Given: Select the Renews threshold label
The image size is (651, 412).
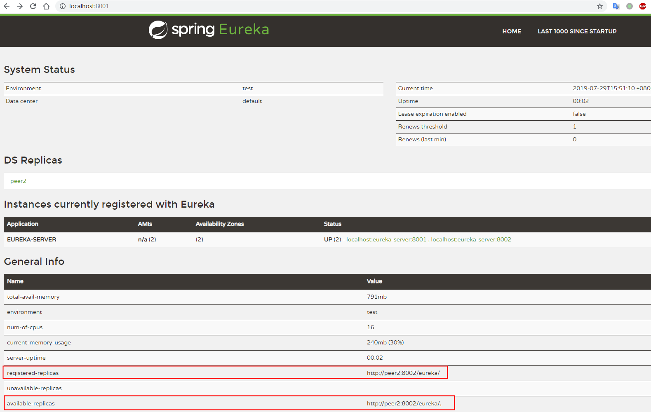Looking at the screenshot, I should click(x=423, y=126).
